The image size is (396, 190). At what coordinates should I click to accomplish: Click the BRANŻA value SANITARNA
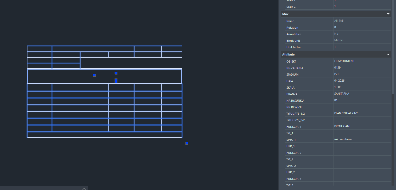tap(362, 94)
